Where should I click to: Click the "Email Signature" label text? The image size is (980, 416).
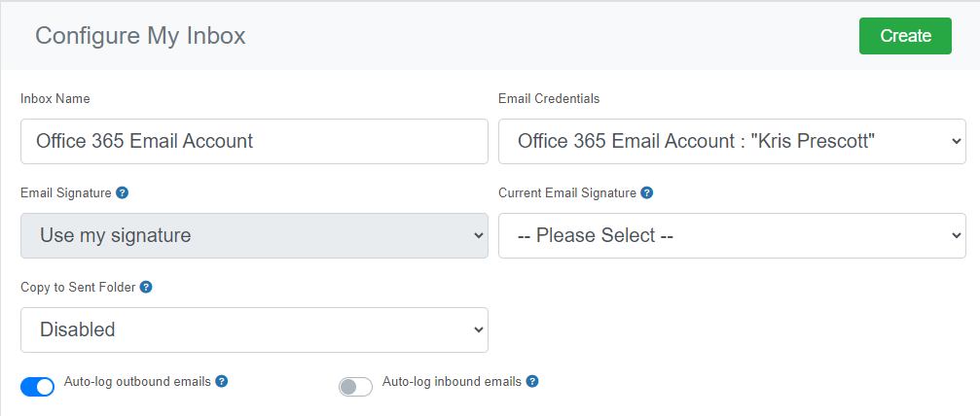[66, 193]
